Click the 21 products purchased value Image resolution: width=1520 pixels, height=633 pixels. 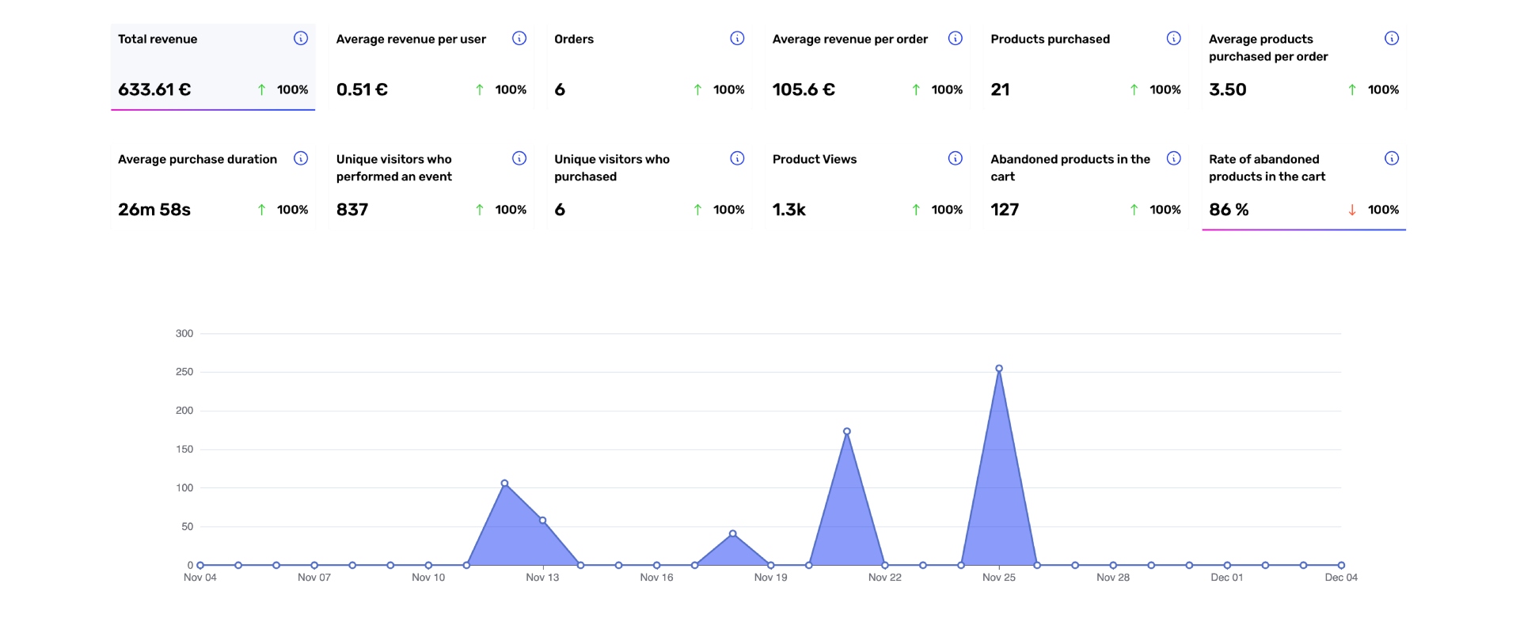[1000, 89]
